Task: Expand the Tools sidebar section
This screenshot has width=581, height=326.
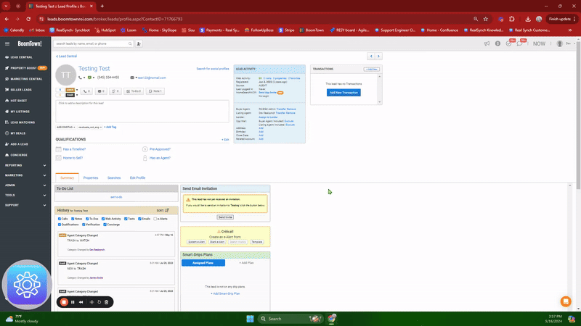Action: 25,195
